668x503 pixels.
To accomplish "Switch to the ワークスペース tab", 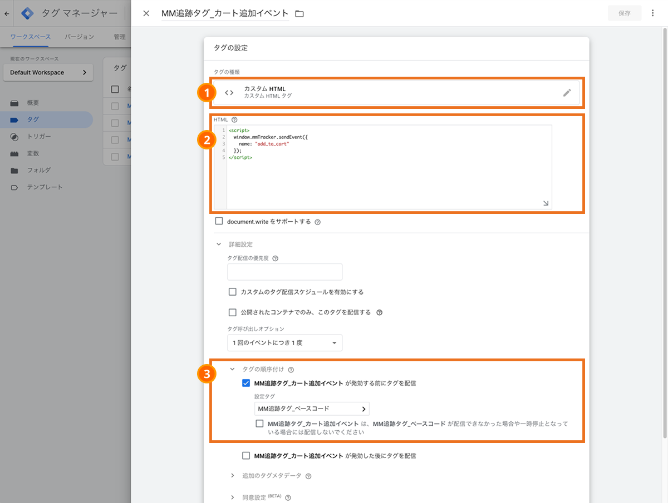I will click(x=31, y=37).
